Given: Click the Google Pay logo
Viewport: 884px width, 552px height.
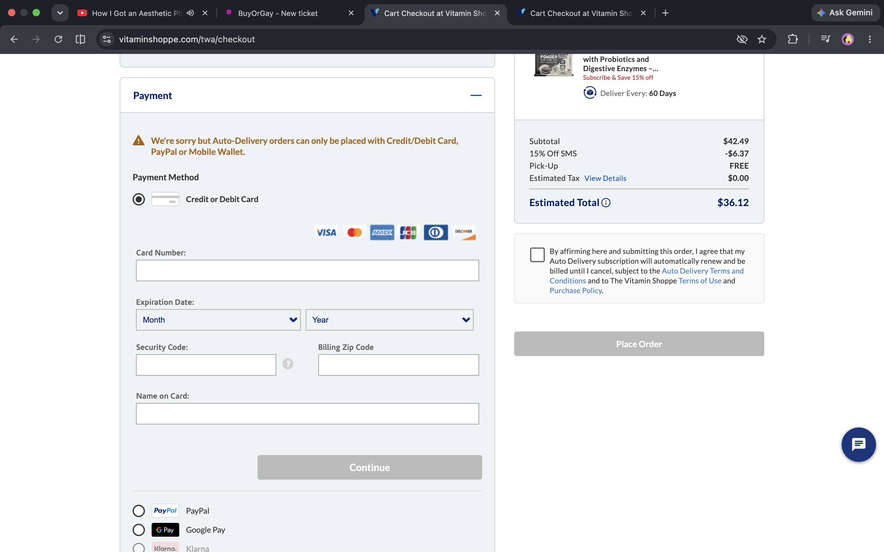Looking at the screenshot, I should [x=165, y=530].
